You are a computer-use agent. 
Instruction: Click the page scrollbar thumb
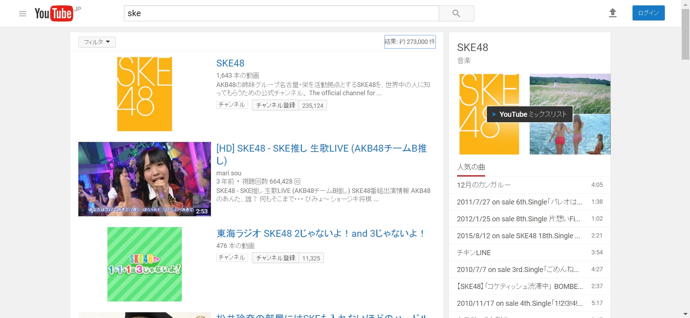pyautogui.click(x=685, y=34)
